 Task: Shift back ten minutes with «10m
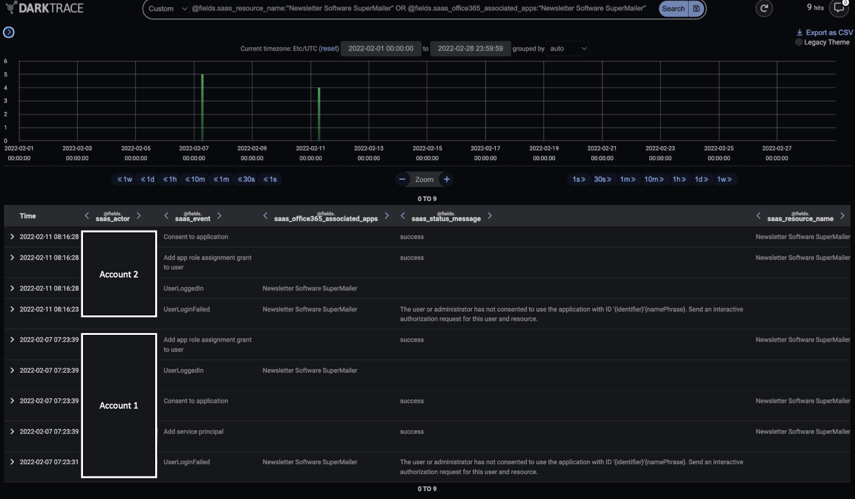(x=195, y=179)
